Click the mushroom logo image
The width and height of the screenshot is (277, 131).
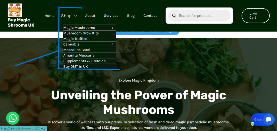(x=15, y=10)
